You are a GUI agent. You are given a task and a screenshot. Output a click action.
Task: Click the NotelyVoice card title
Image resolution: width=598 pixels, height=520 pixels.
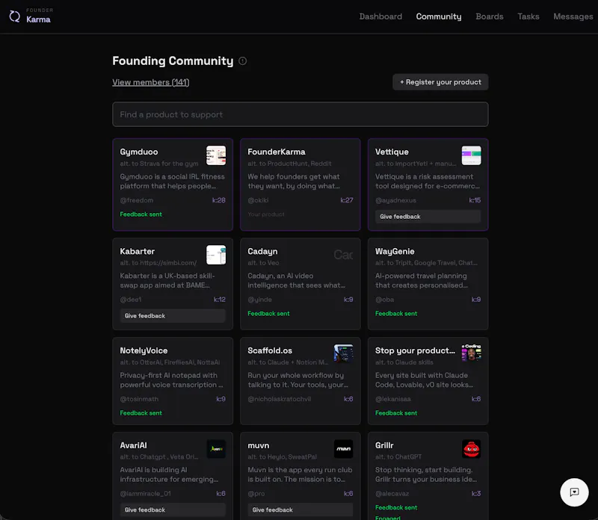(x=144, y=350)
